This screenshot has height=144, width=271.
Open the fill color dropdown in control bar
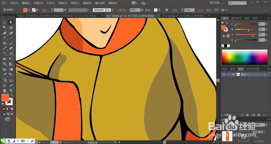click(29, 10)
